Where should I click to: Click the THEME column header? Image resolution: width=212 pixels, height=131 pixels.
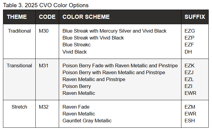[x=17, y=17]
